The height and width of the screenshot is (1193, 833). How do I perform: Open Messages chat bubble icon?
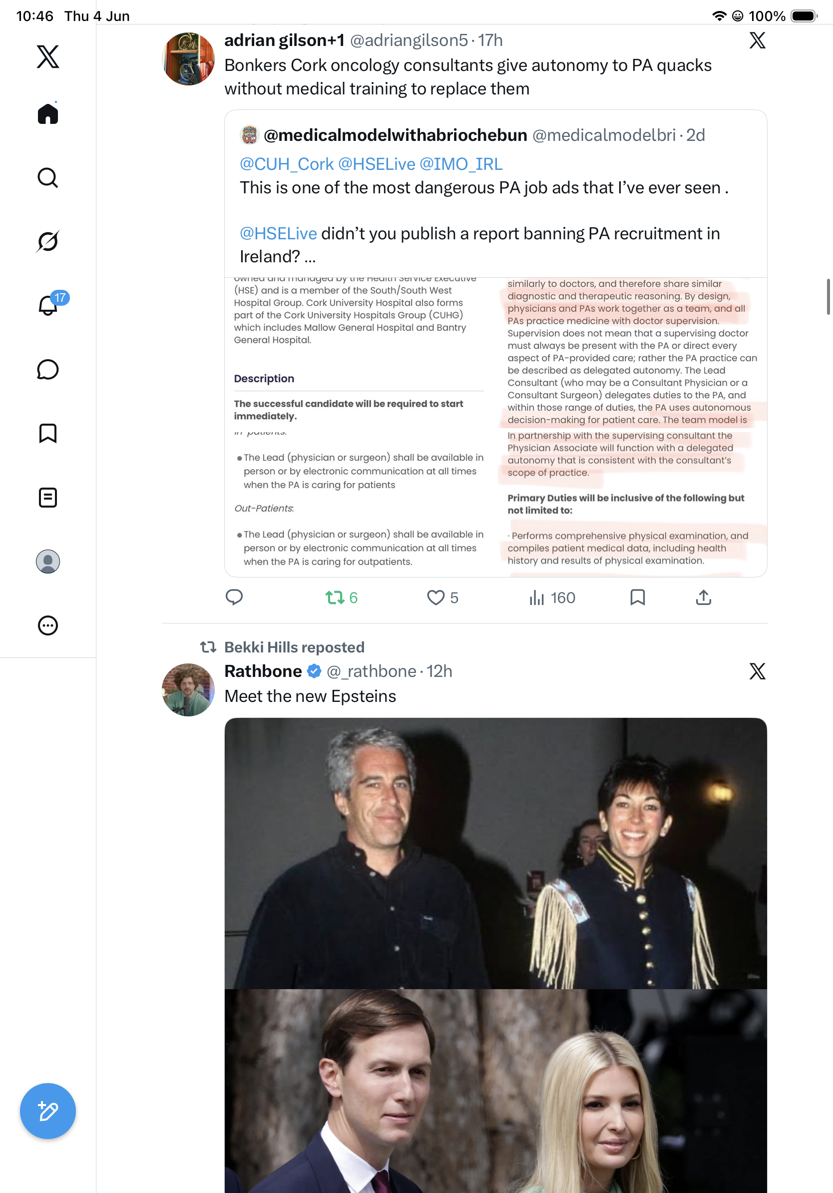point(48,369)
